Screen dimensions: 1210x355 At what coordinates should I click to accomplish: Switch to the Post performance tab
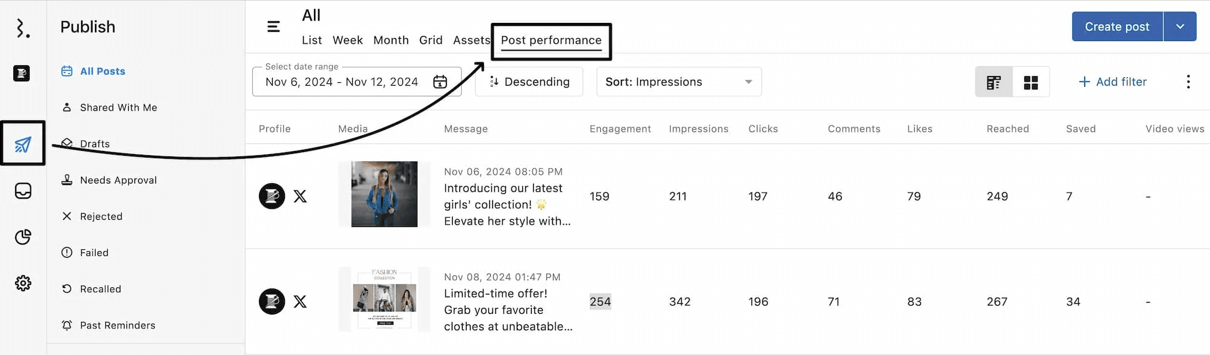(x=550, y=40)
